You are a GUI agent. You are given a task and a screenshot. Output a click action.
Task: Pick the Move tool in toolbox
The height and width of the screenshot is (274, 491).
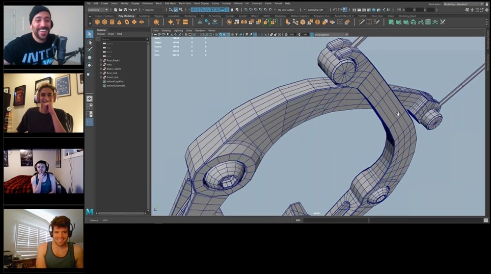pos(89,57)
